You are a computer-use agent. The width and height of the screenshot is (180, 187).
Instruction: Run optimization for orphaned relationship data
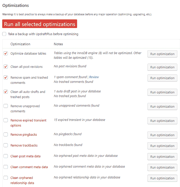(x=162, y=178)
